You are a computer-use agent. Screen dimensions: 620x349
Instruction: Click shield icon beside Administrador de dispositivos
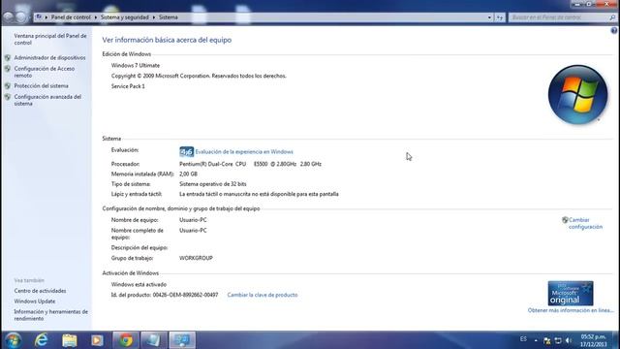[x=8, y=58]
